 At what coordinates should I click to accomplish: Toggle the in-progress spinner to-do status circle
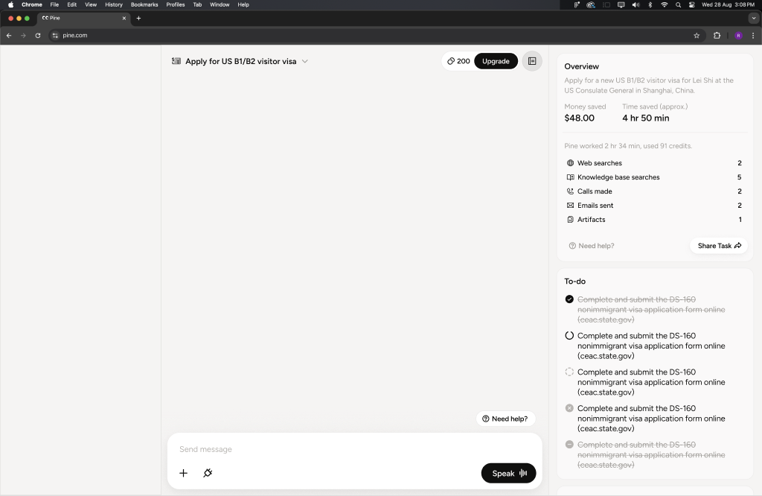569,336
